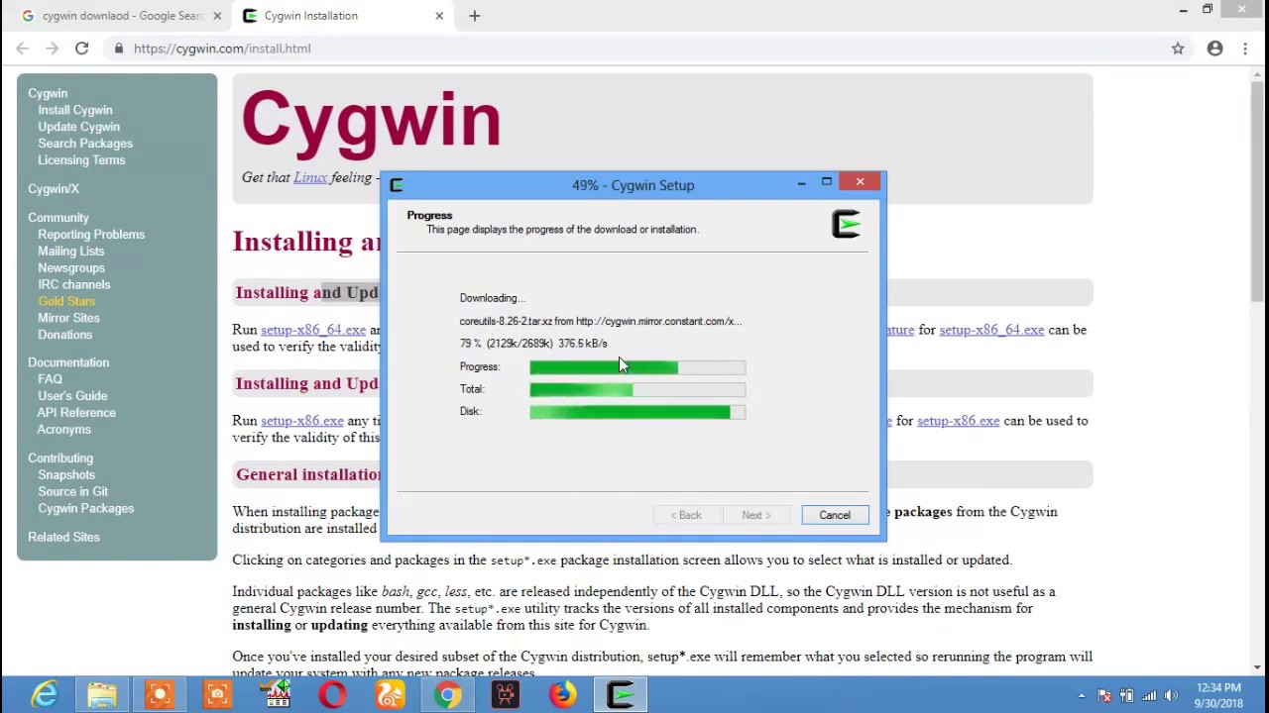Open the Chrome profile account icon

pos(1214,48)
